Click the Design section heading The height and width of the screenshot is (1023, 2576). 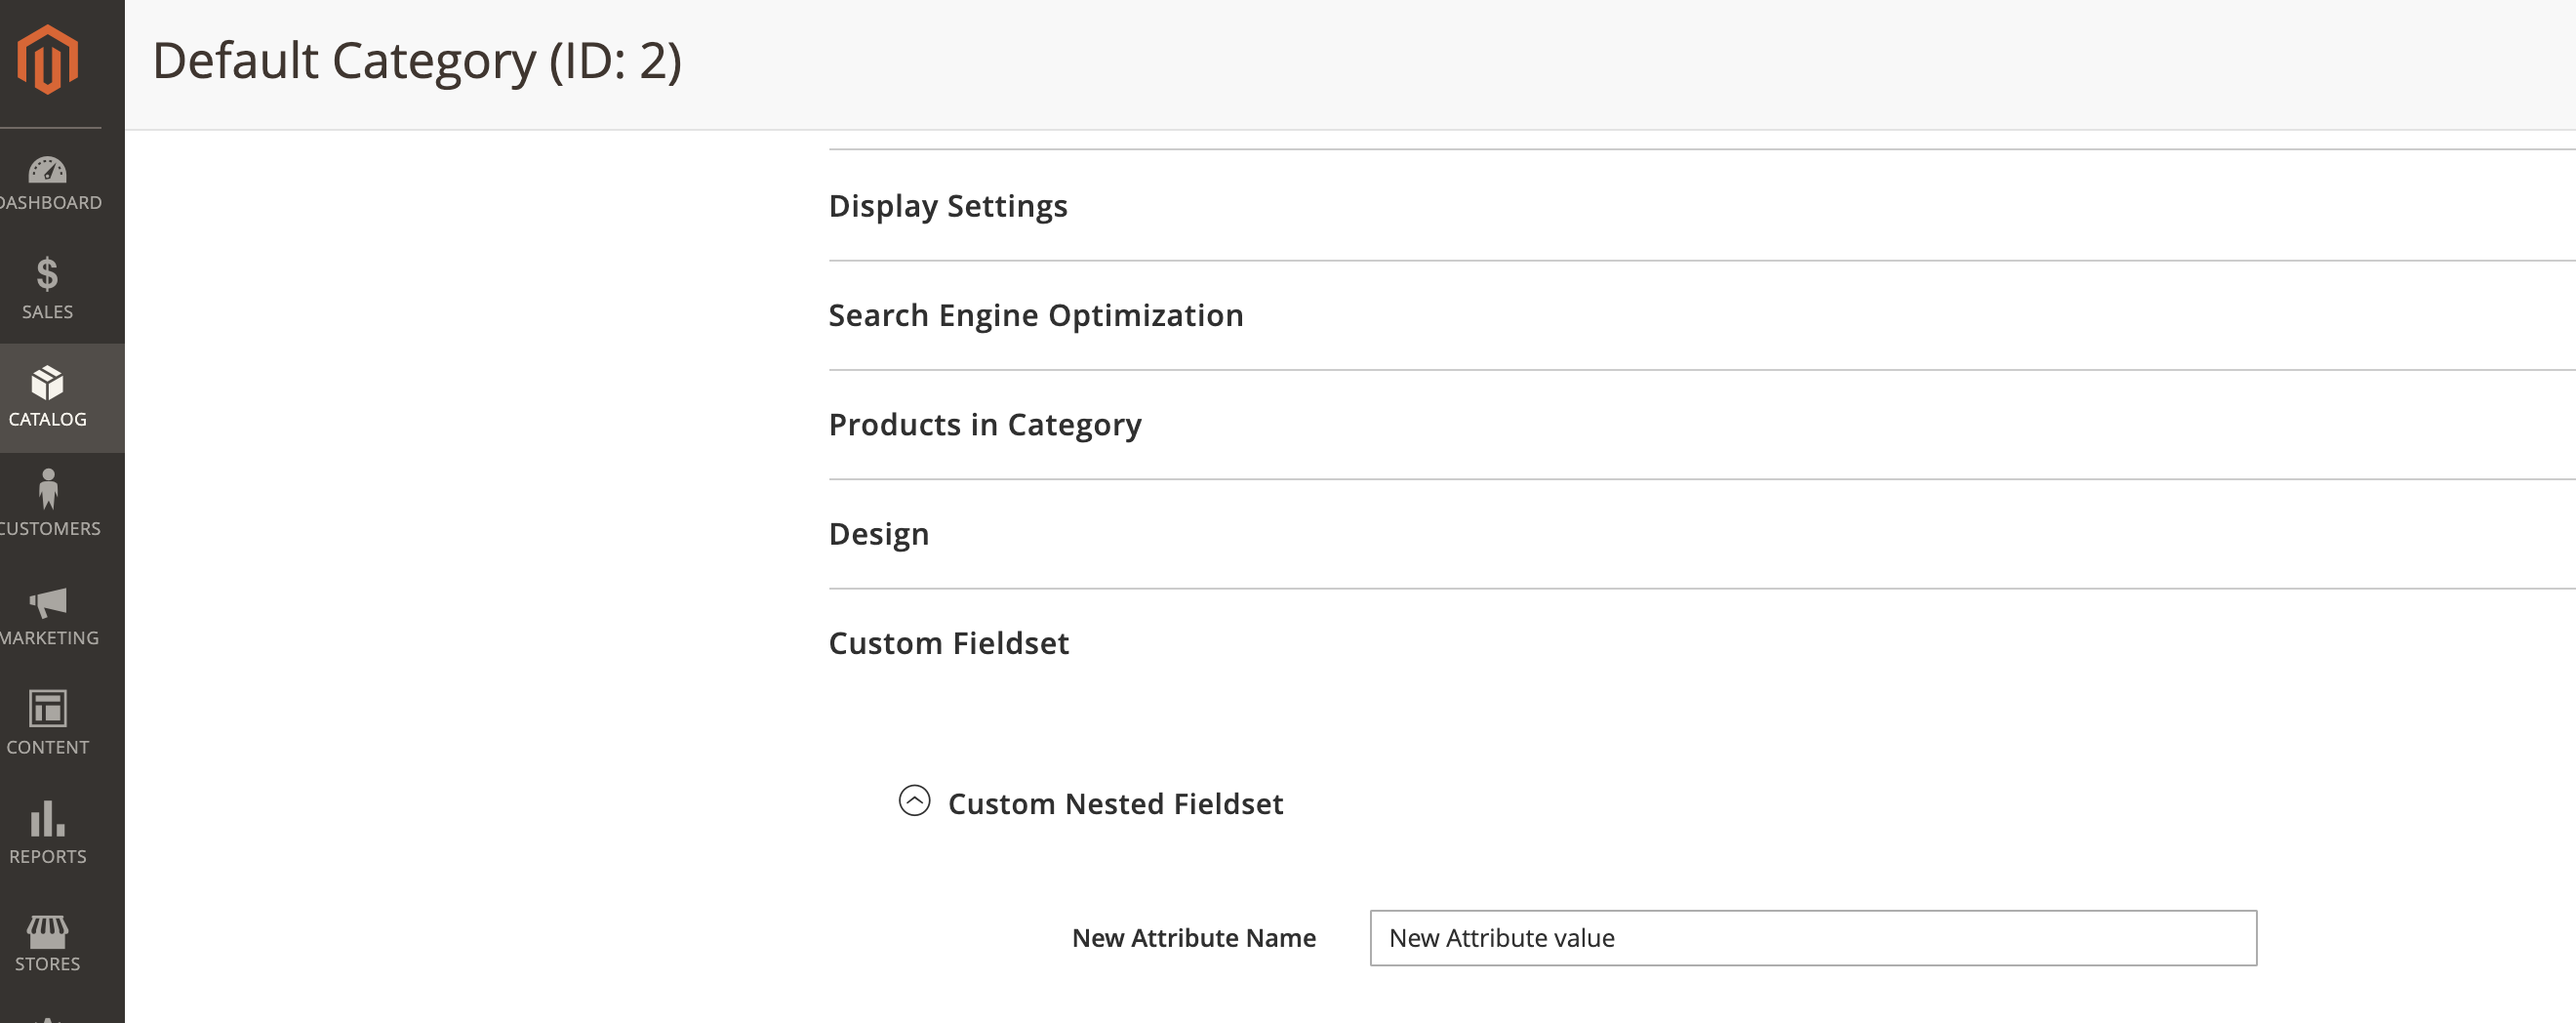click(878, 533)
